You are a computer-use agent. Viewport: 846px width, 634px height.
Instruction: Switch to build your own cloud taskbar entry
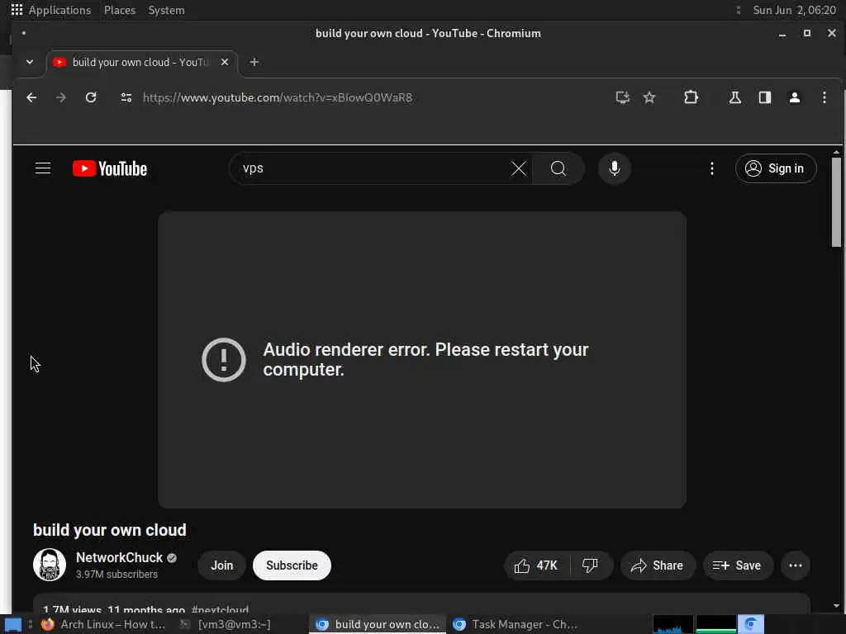[x=378, y=625]
